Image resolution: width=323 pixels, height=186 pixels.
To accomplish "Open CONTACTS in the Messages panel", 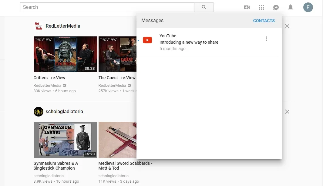I will 264,21.
